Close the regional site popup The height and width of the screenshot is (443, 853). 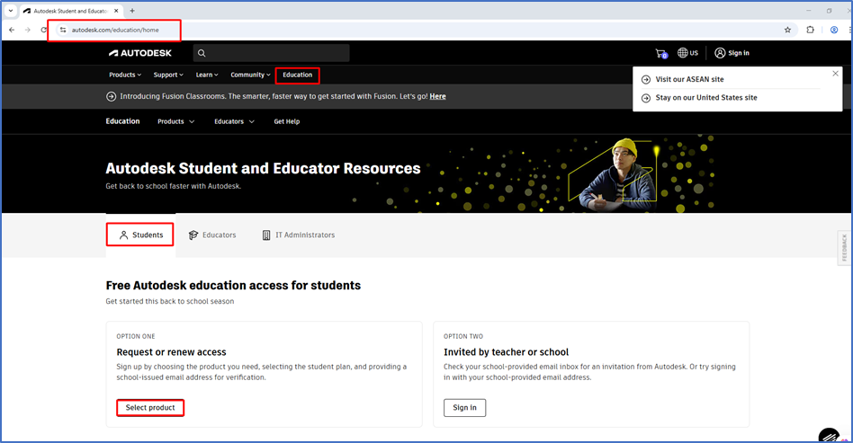pyautogui.click(x=835, y=74)
